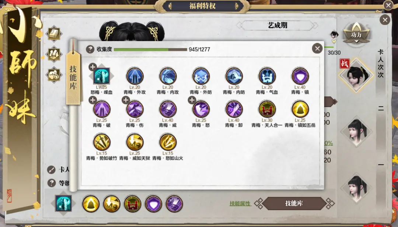Viewport: 398px width, 227px height.
Task: Open the 技能属性 link
Action: coord(240,203)
